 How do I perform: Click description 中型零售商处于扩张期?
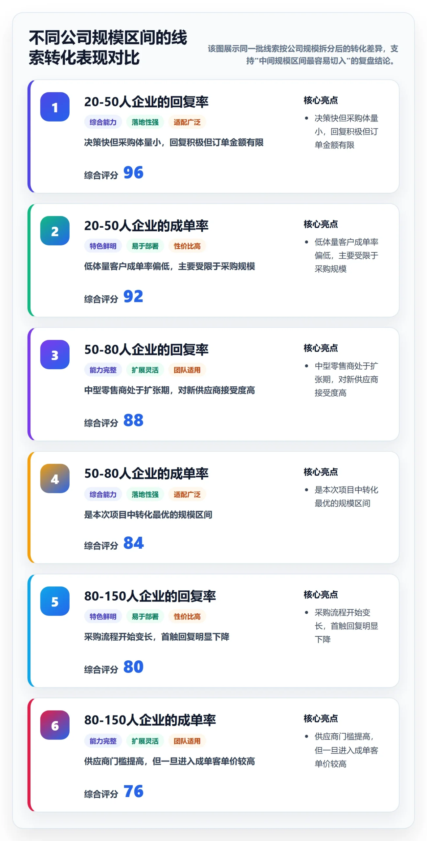(x=169, y=390)
